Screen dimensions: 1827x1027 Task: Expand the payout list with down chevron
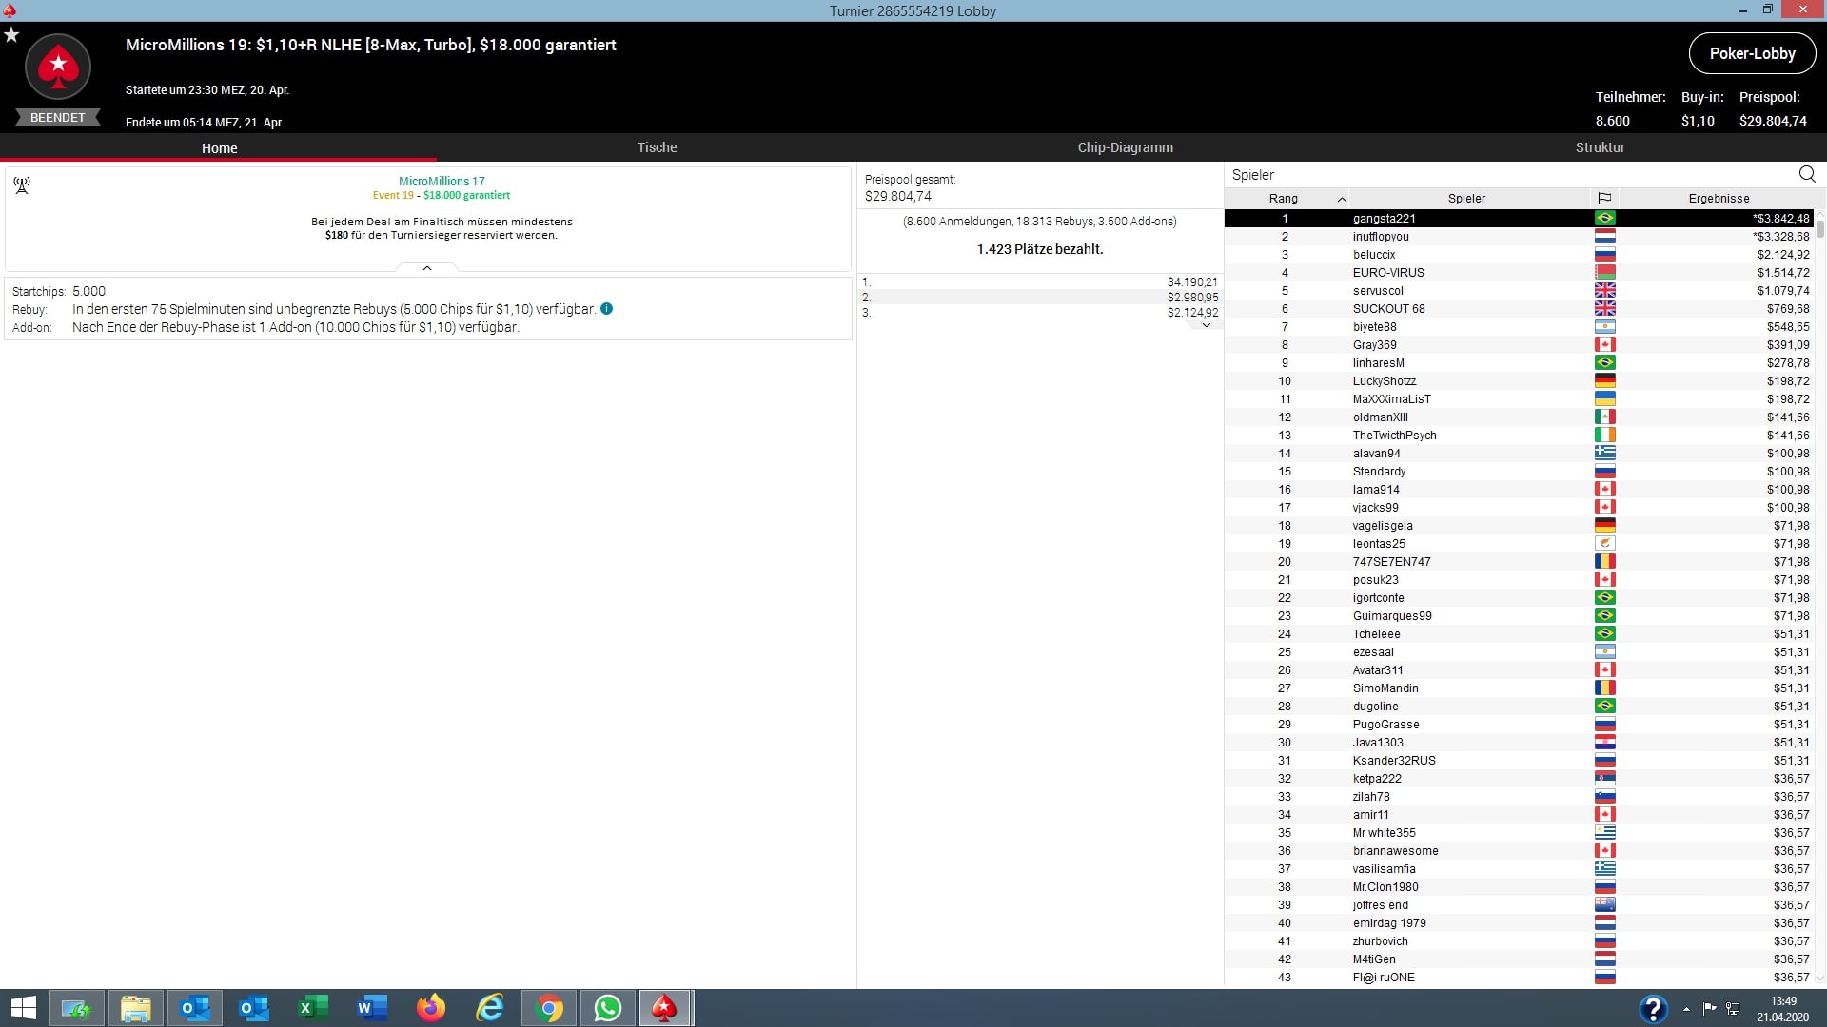click(1206, 325)
